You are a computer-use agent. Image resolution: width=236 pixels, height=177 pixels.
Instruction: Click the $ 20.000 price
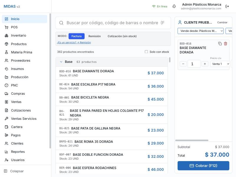click(x=156, y=115)
